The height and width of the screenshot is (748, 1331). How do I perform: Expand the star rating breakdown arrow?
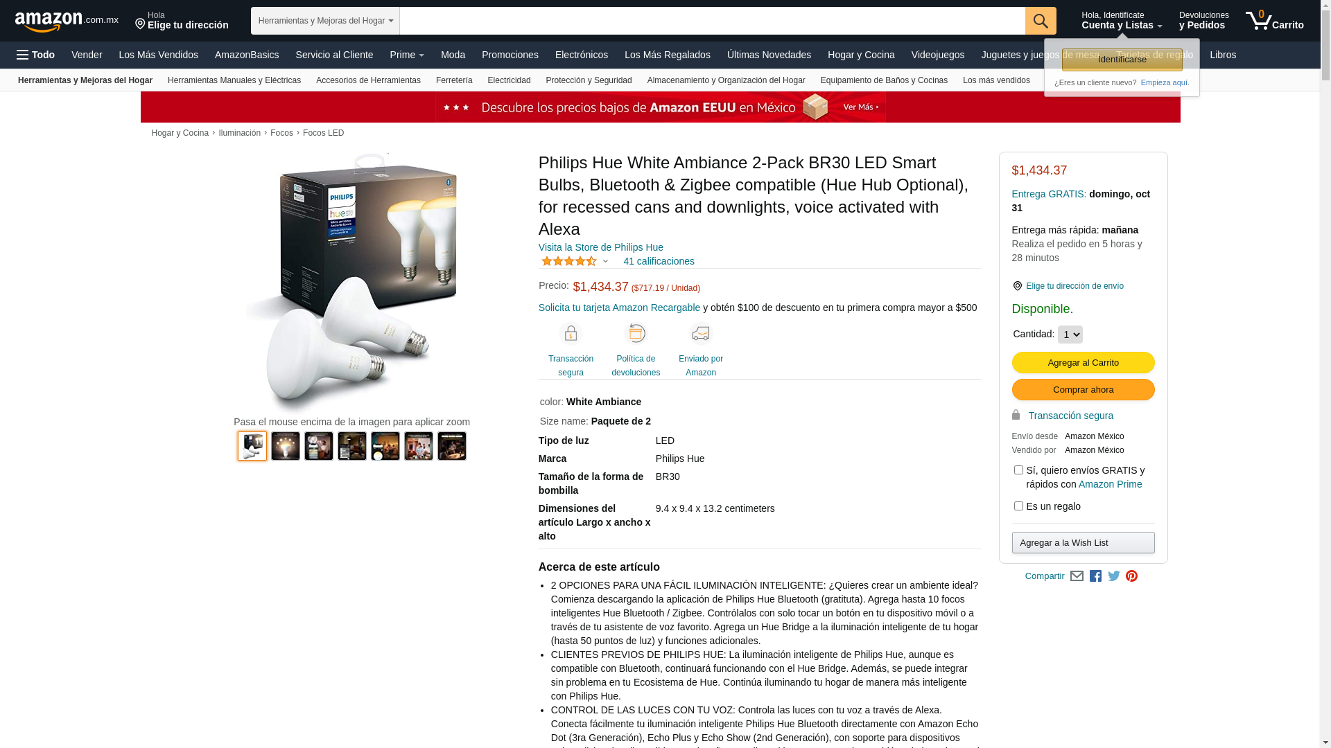605,262
